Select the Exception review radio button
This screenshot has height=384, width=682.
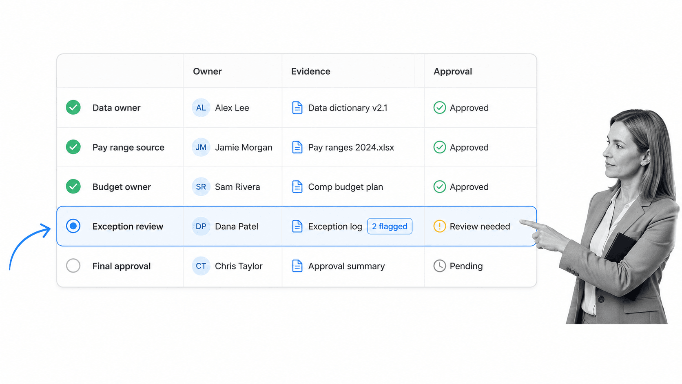pos(73,226)
